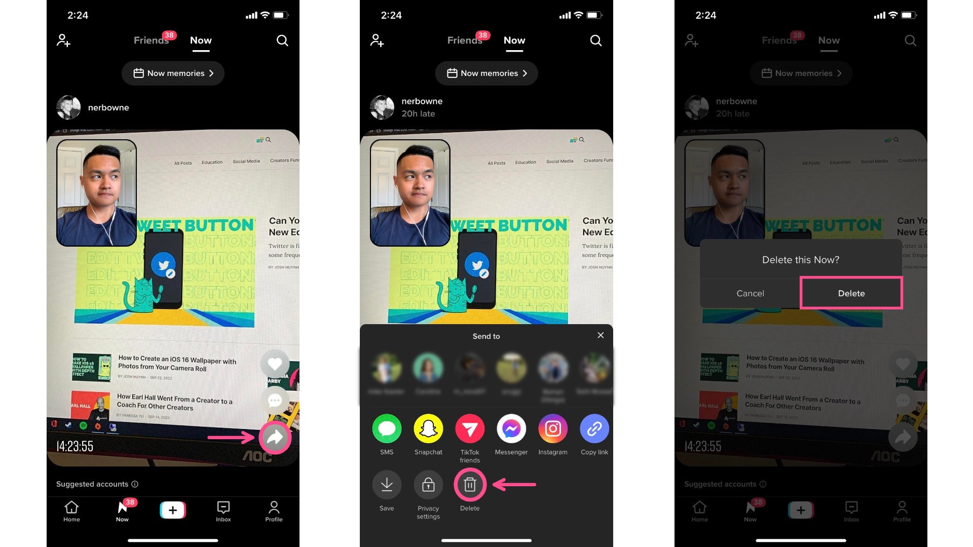The height and width of the screenshot is (547, 973).
Task: Tap the Snapchat sharing icon
Action: click(x=428, y=428)
